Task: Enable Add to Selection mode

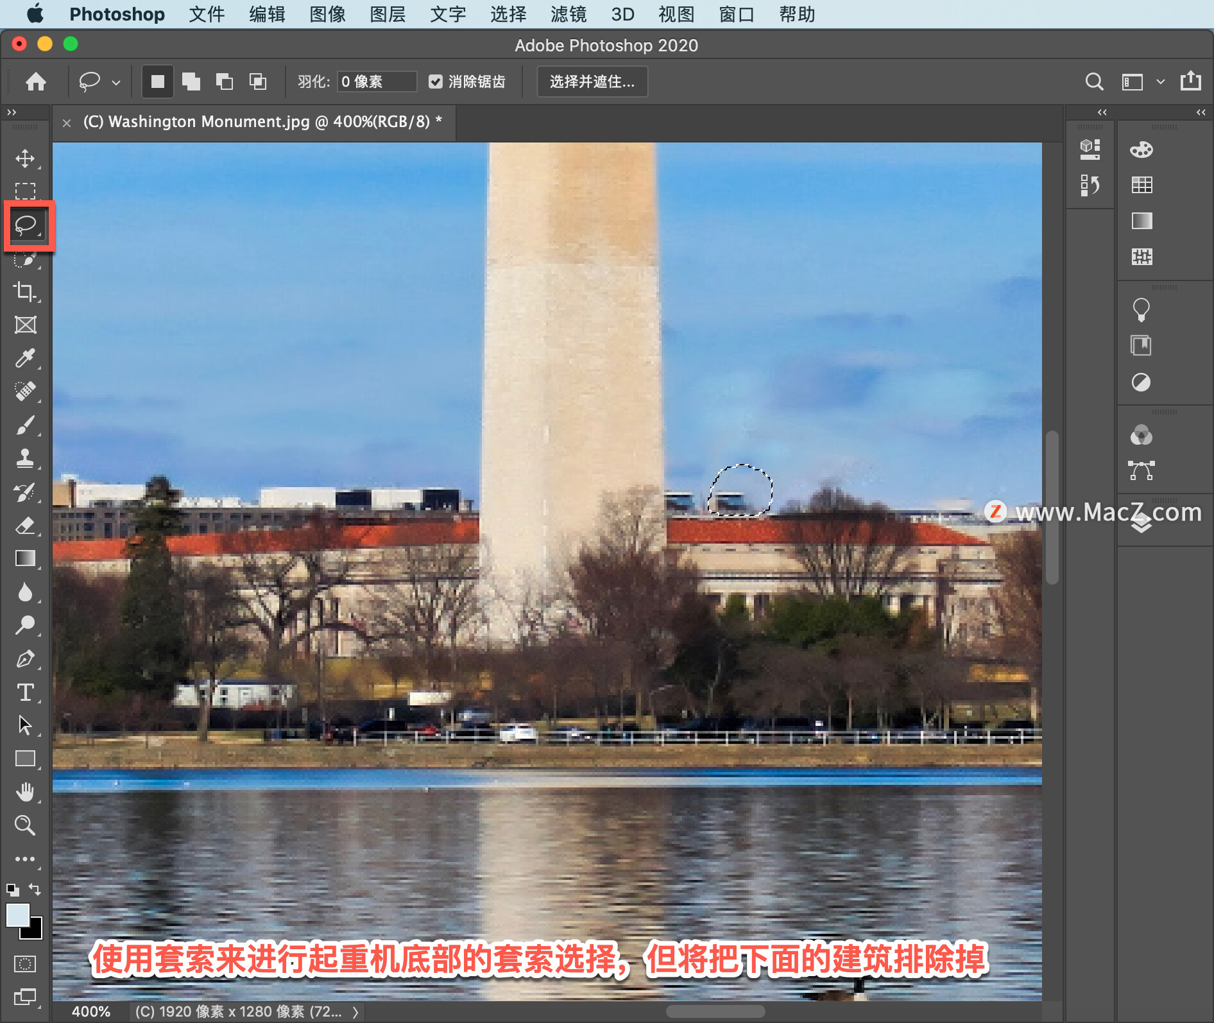Action: click(191, 82)
